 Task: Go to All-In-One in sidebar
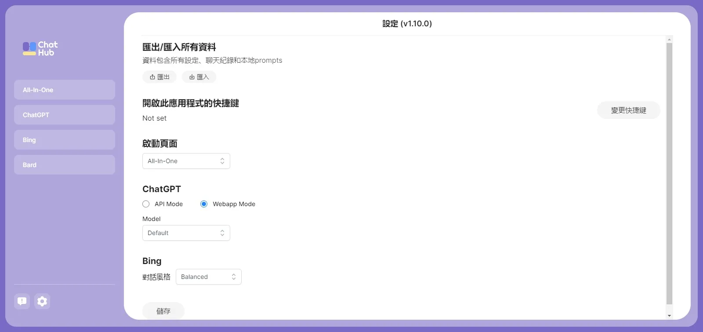click(x=65, y=90)
